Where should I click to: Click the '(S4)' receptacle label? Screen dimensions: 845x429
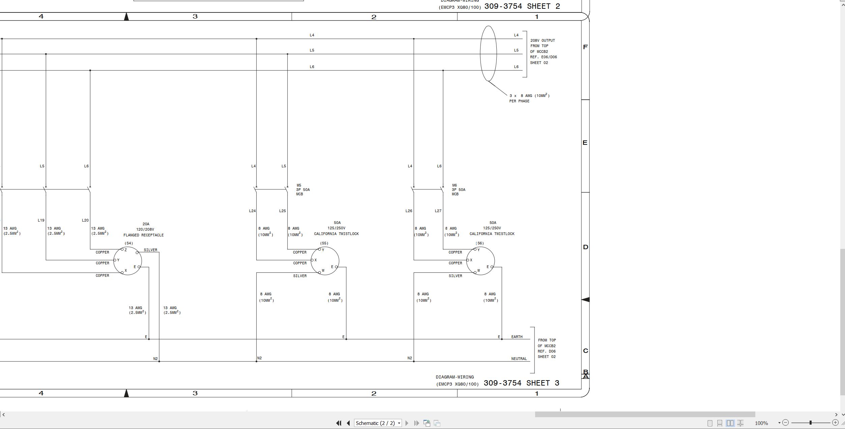[x=129, y=243]
